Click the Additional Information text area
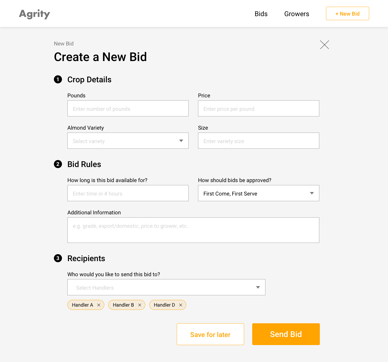388x362 pixels. (x=193, y=230)
